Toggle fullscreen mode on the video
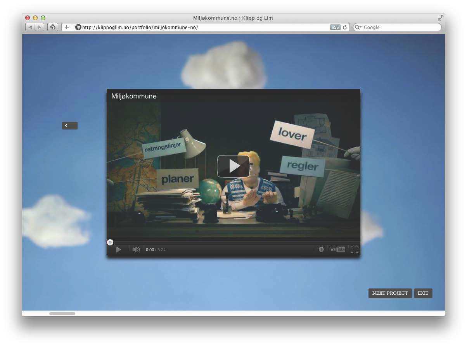 click(x=354, y=250)
